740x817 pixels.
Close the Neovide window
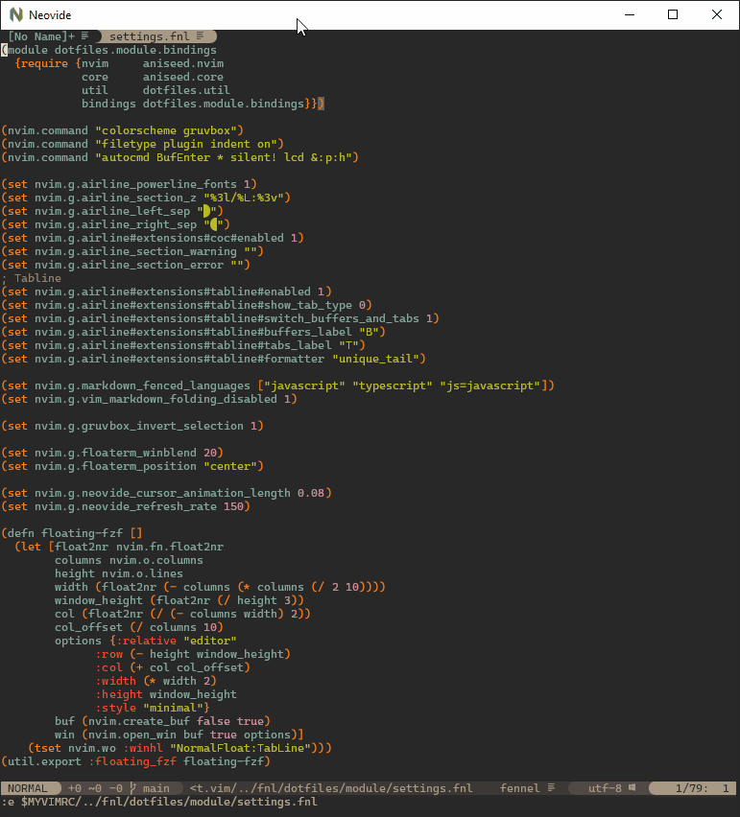tap(717, 14)
